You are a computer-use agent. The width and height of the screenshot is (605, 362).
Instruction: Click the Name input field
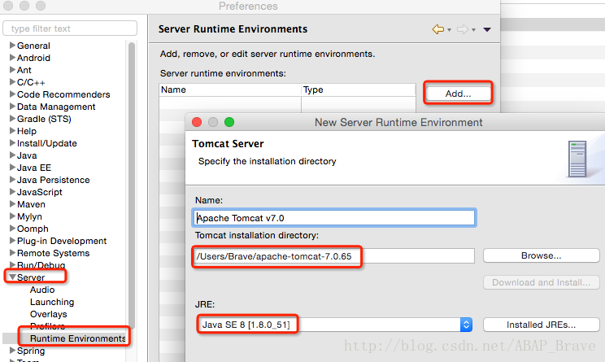coord(334,218)
